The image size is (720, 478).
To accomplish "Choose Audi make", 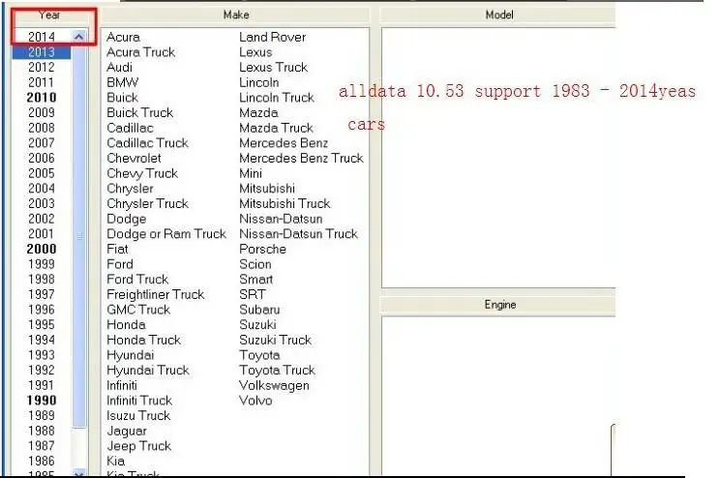I will (119, 67).
